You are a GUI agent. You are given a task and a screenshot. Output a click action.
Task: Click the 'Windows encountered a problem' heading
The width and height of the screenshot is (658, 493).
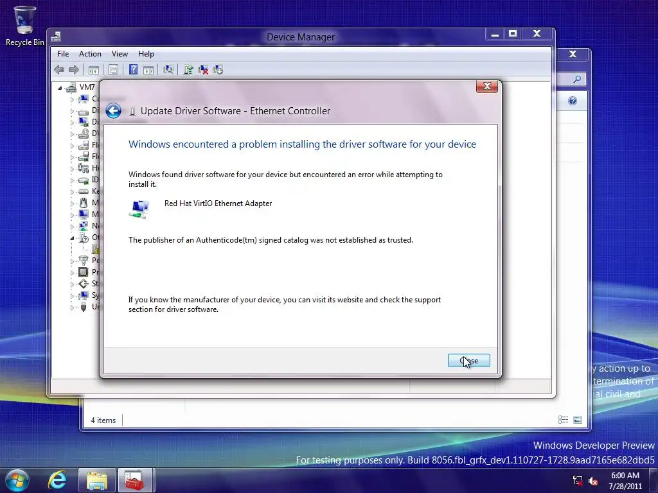302,144
